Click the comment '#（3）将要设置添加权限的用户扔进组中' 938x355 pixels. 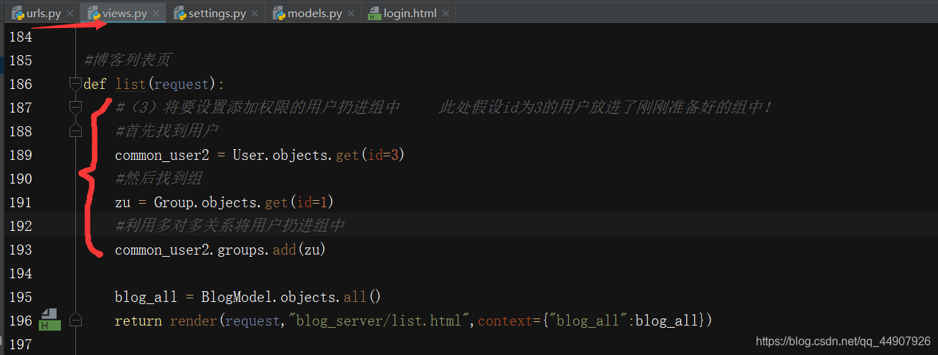(257, 108)
